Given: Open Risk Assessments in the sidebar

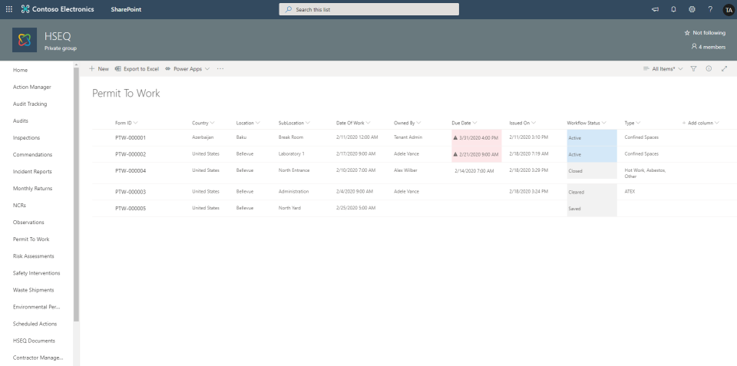Looking at the screenshot, I should [x=33, y=256].
